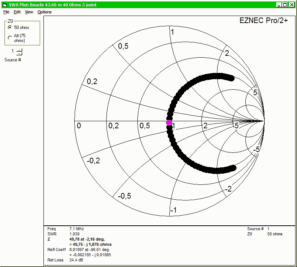This screenshot has height=267, width=297.
Task: Click the 0 label on the resistance axis
Action: coord(79,126)
